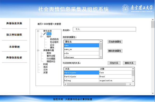Open 本体管理 in the left menu
155x102 pixels.
click(14, 47)
